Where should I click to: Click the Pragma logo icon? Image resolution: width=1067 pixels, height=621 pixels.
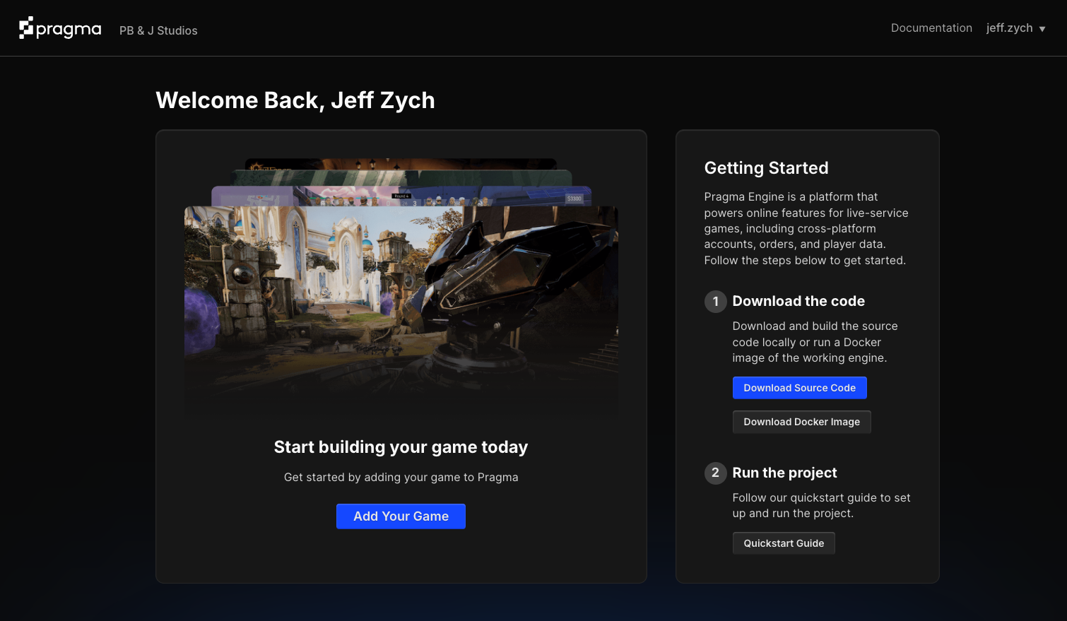(x=26, y=28)
